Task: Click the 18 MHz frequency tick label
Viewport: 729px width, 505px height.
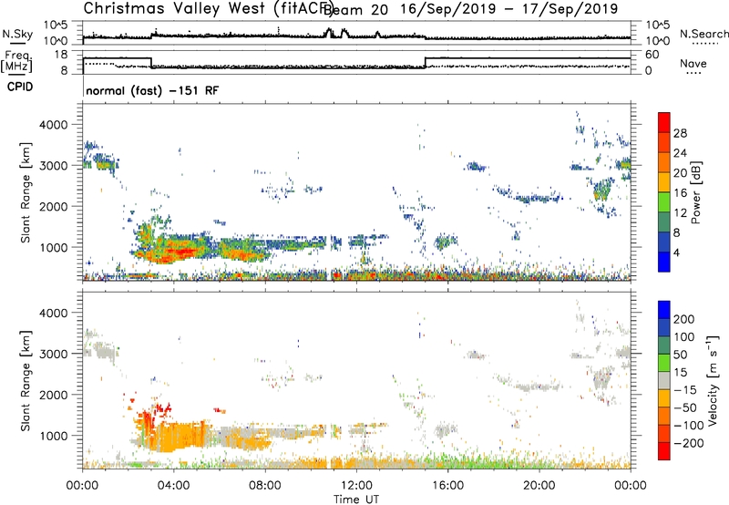Action: 60,55
